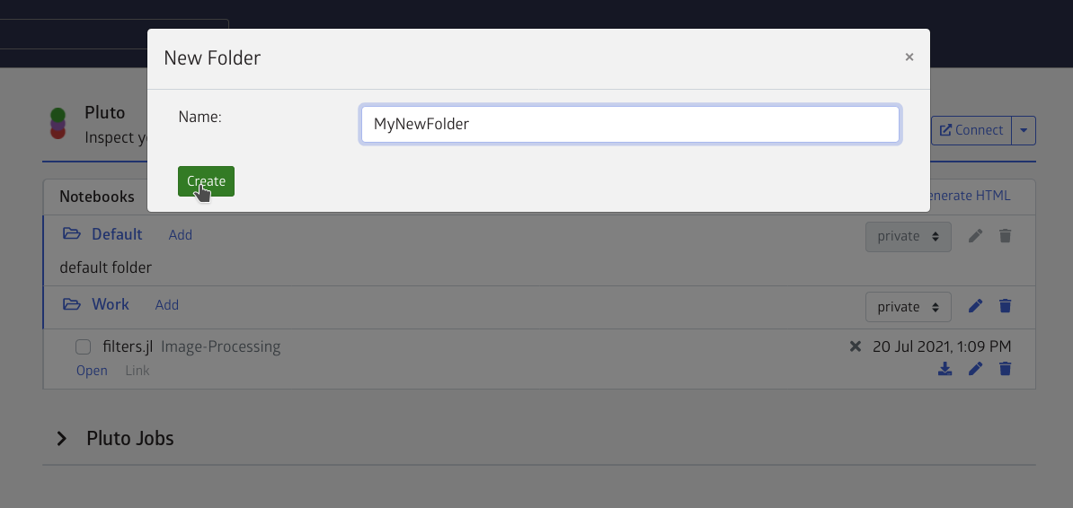This screenshot has height=508, width=1073.
Task: Expand the Connect dropdown arrow
Action: tap(1024, 130)
